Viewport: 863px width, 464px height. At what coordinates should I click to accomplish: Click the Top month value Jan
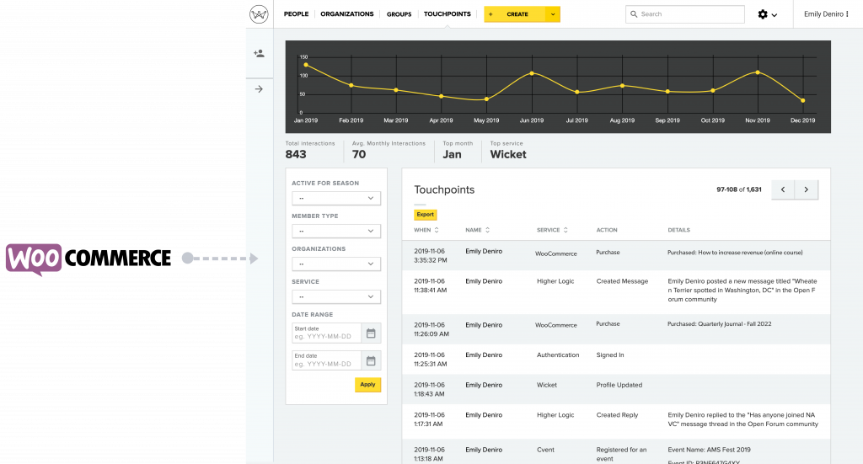452,154
